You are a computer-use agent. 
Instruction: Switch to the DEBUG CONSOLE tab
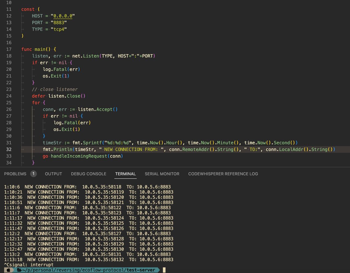click(x=89, y=174)
